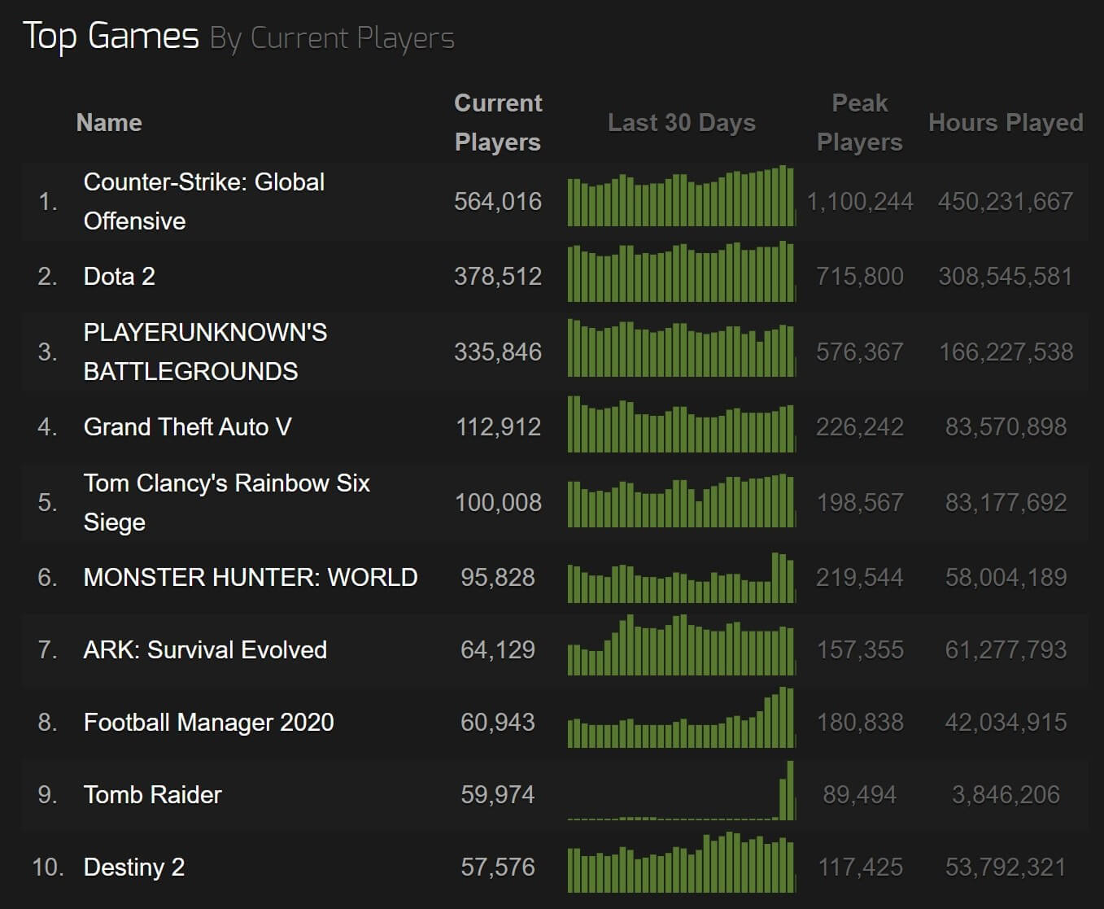Click the Last 30 Days header
Screen dimensions: 1104x909
coord(681,123)
